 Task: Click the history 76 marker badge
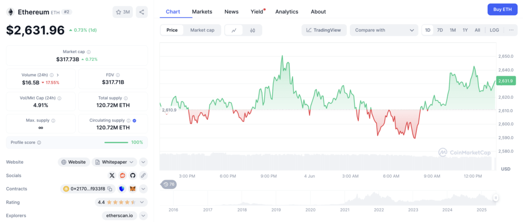tap(169, 184)
